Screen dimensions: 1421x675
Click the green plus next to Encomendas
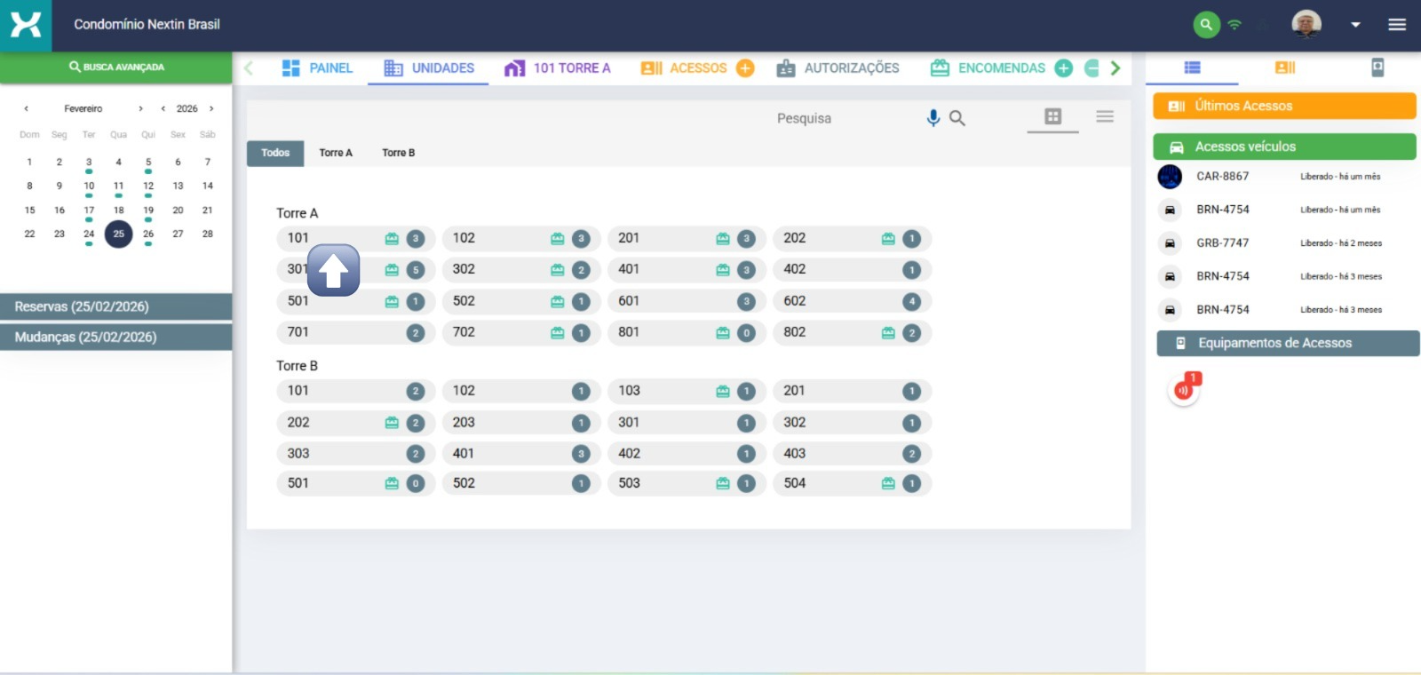(1063, 68)
